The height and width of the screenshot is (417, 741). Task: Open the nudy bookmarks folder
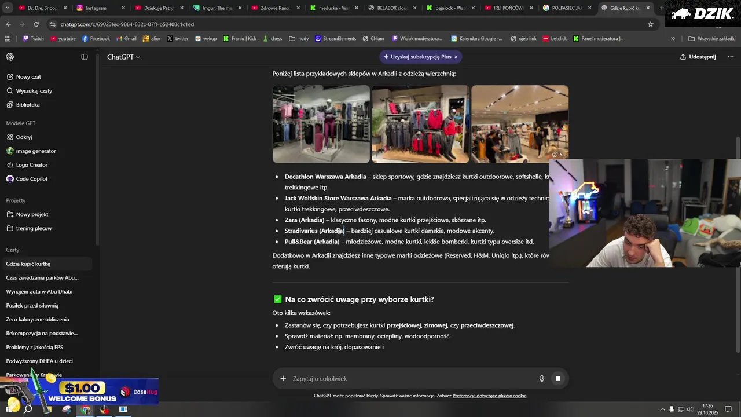click(x=299, y=39)
